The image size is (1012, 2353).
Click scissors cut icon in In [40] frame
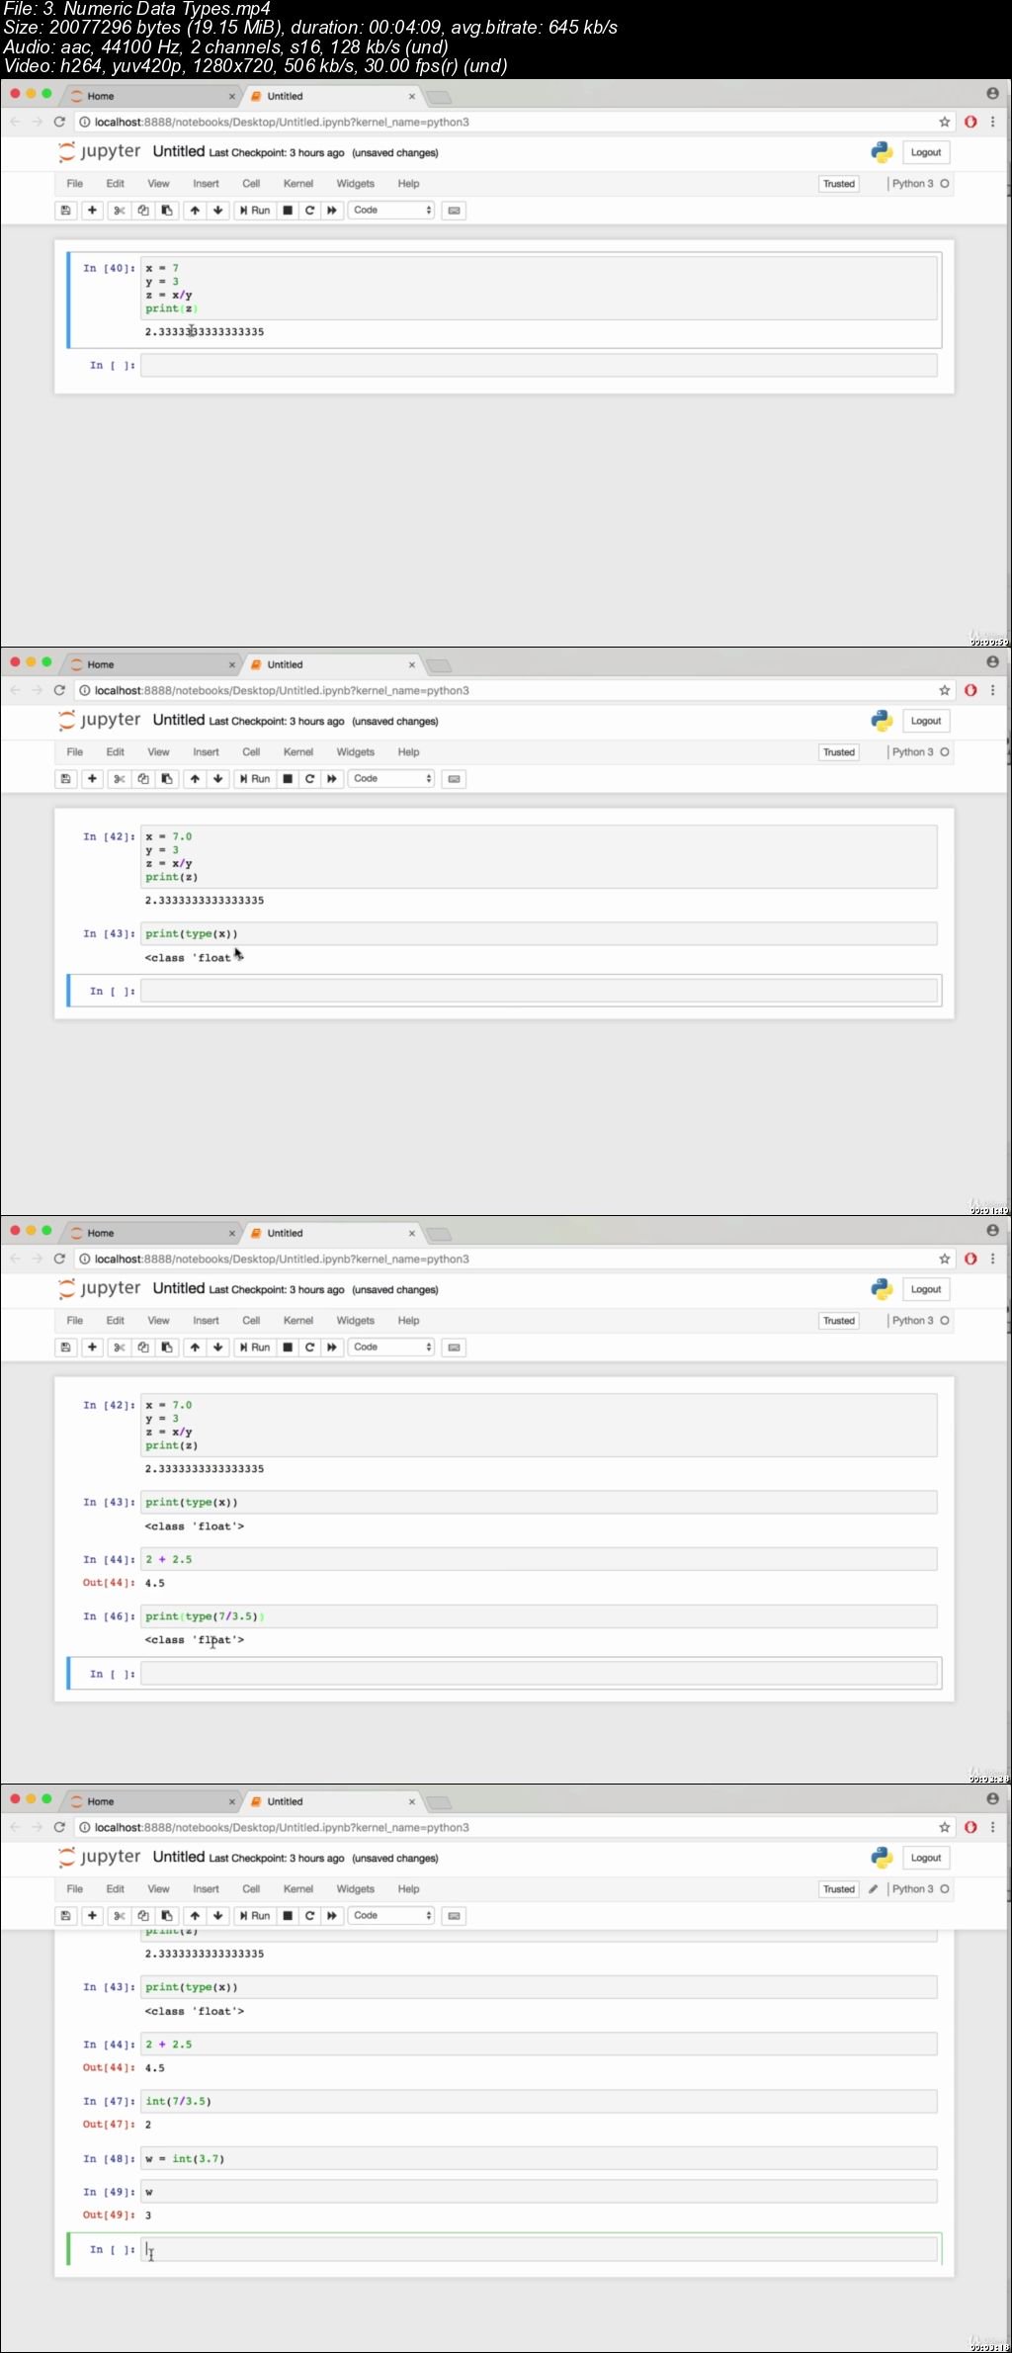click(120, 210)
